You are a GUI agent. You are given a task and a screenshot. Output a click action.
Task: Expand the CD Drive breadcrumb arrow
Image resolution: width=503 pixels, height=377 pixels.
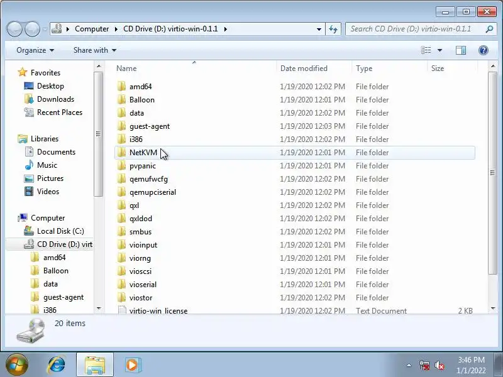[x=226, y=29]
